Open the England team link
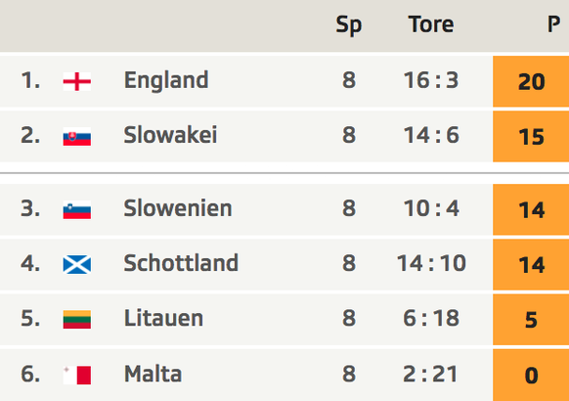This screenshot has height=401, width=569. [x=166, y=80]
